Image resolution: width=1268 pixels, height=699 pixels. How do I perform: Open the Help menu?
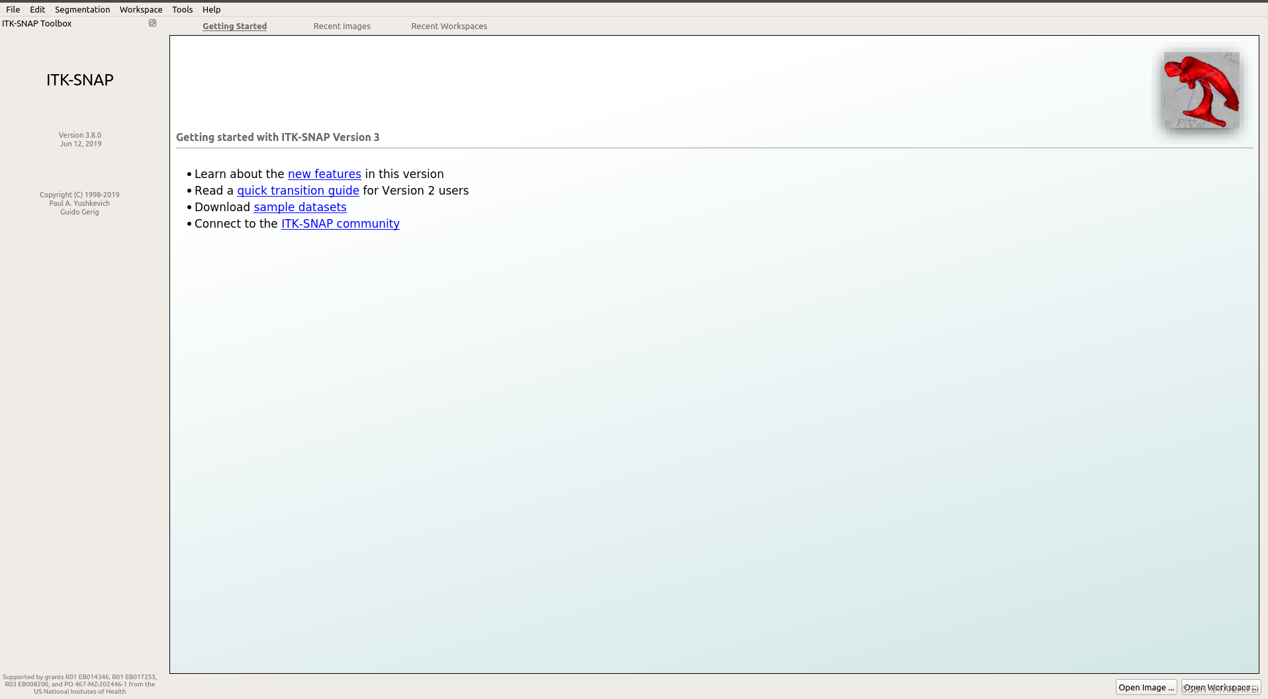(x=211, y=9)
